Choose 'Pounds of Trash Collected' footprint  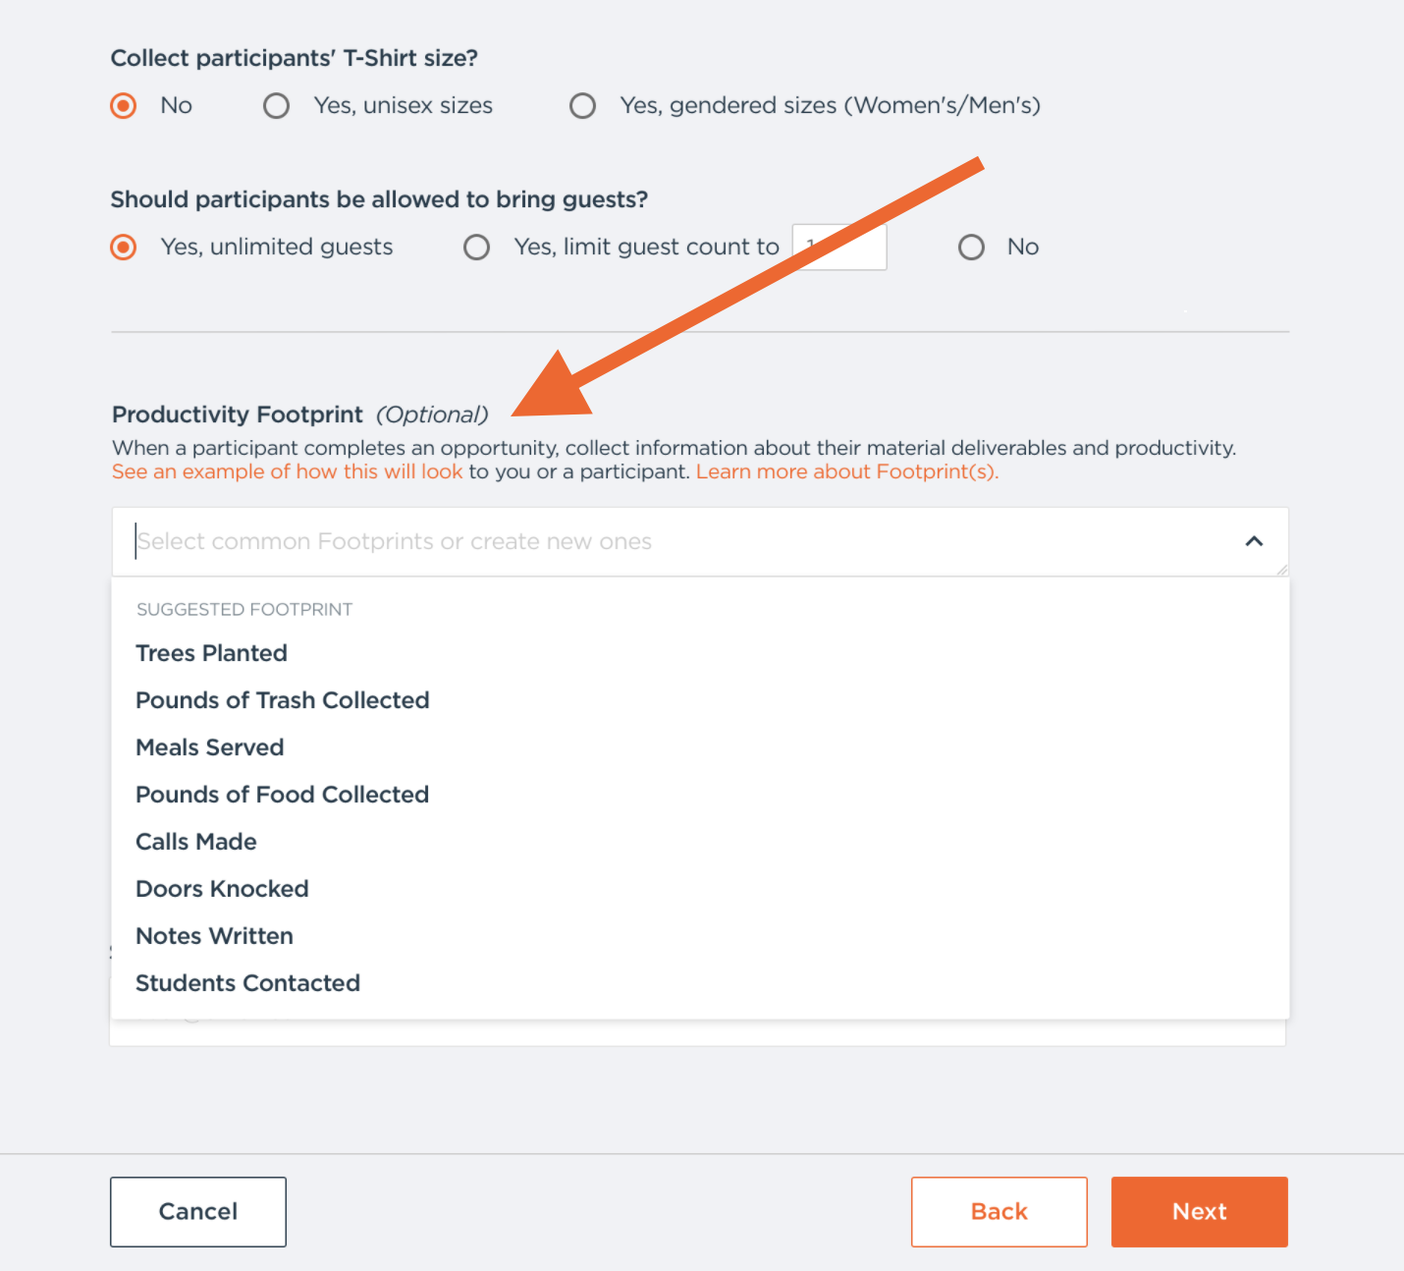[x=283, y=700]
